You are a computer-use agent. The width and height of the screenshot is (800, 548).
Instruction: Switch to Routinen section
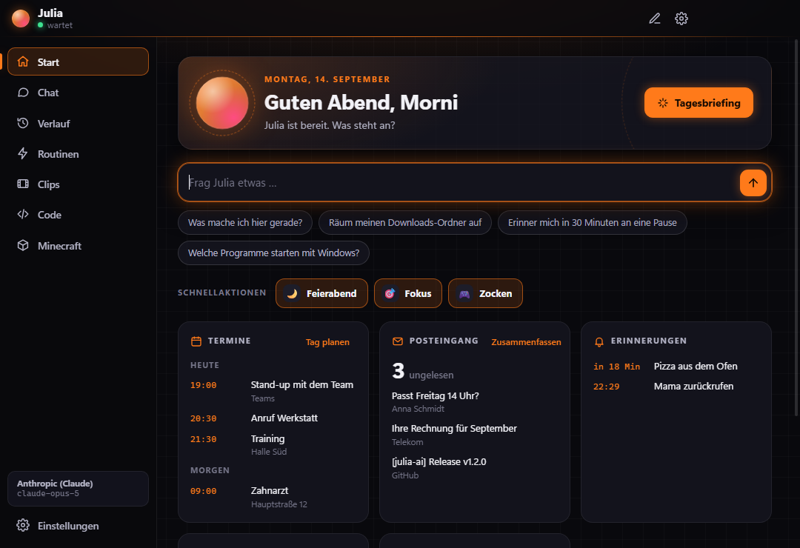click(x=78, y=153)
